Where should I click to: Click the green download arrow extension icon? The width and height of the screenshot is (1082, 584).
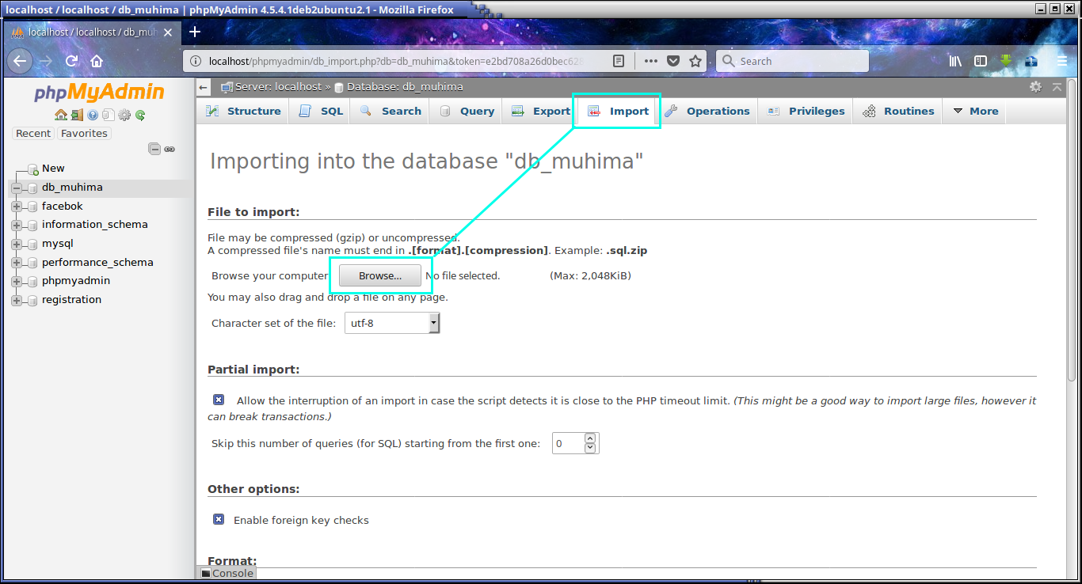[1006, 61]
